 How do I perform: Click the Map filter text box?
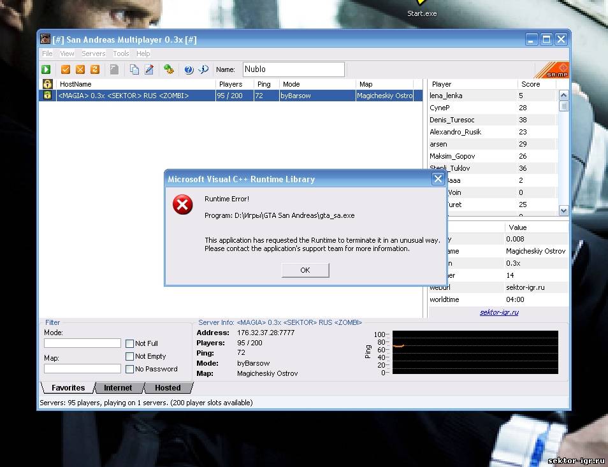[82, 368]
